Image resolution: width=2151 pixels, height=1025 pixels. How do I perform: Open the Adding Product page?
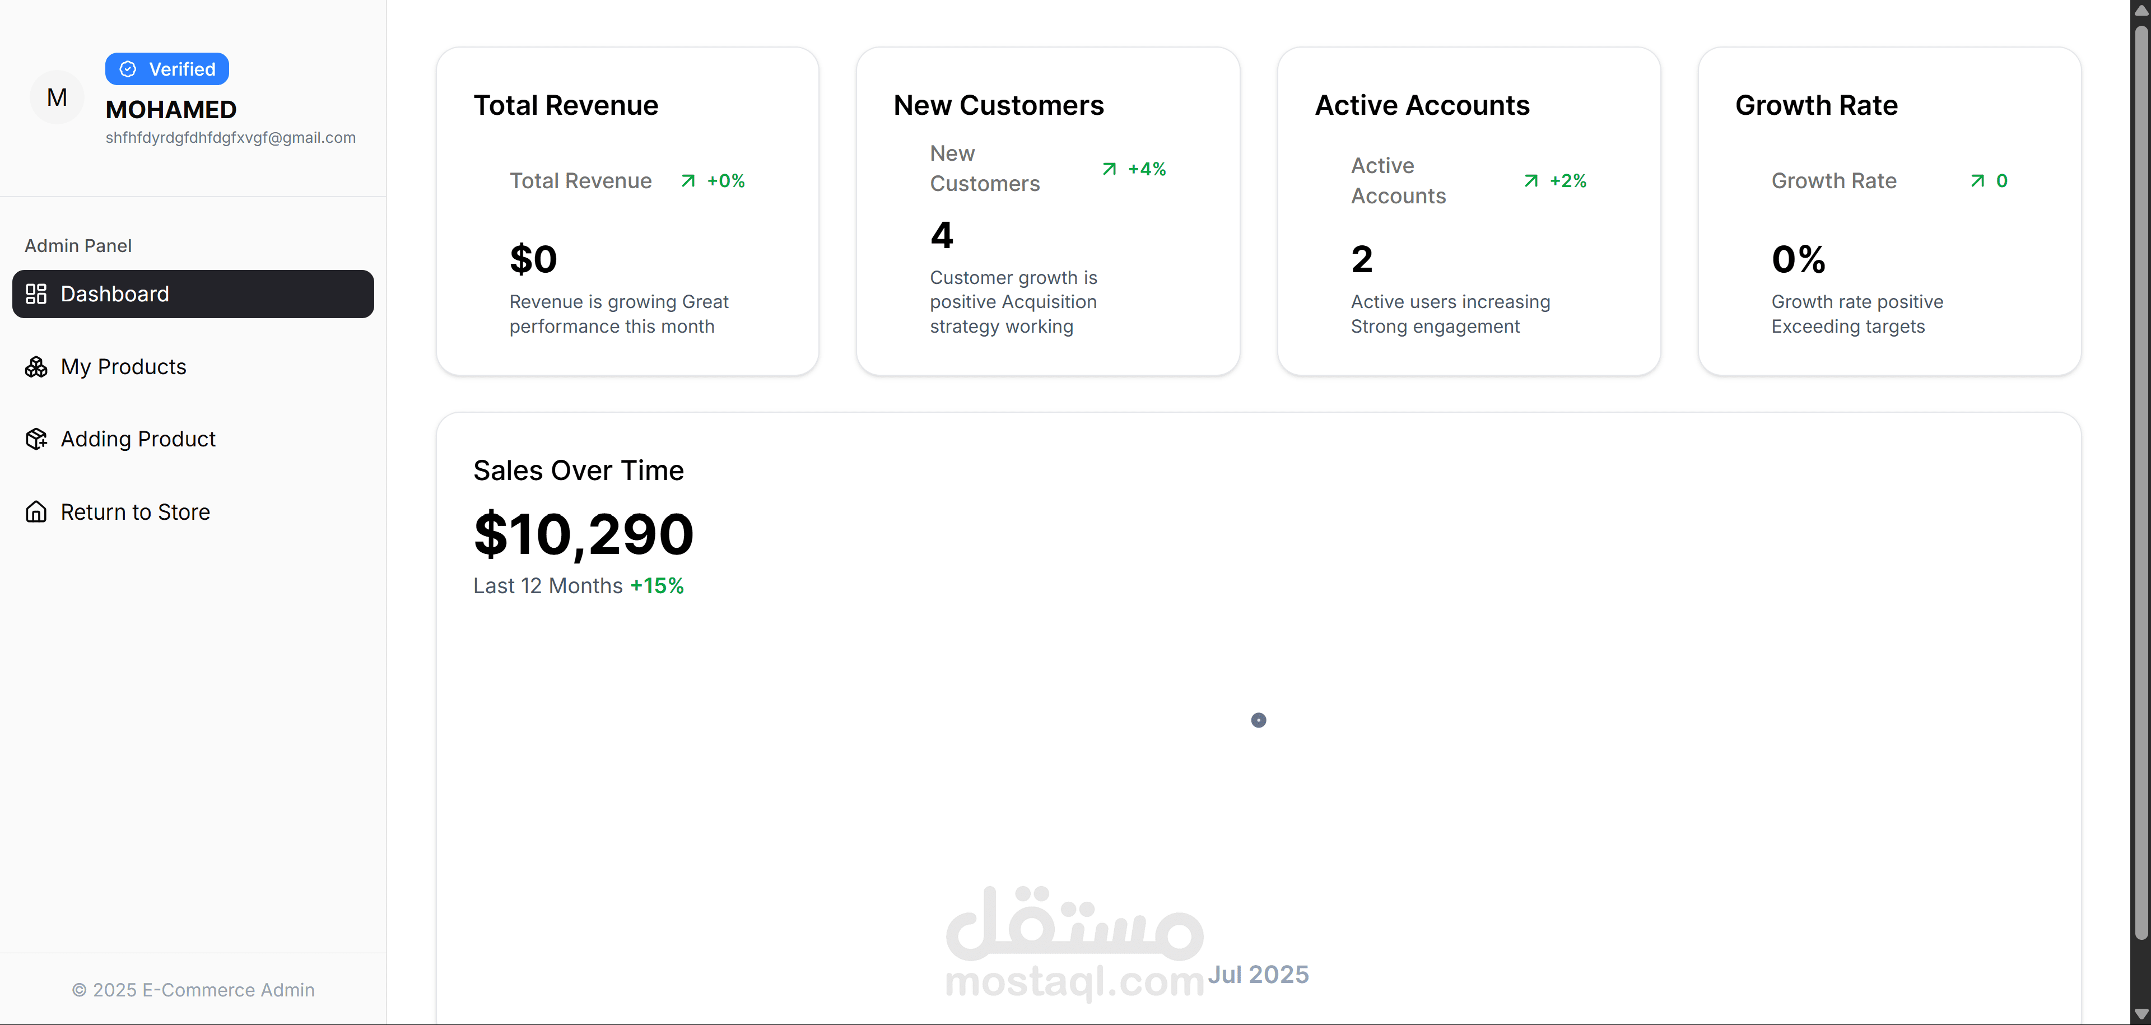click(138, 439)
